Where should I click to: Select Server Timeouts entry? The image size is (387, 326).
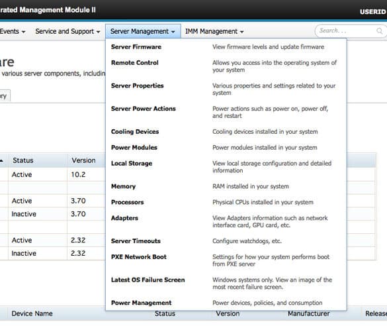click(136, 241)
